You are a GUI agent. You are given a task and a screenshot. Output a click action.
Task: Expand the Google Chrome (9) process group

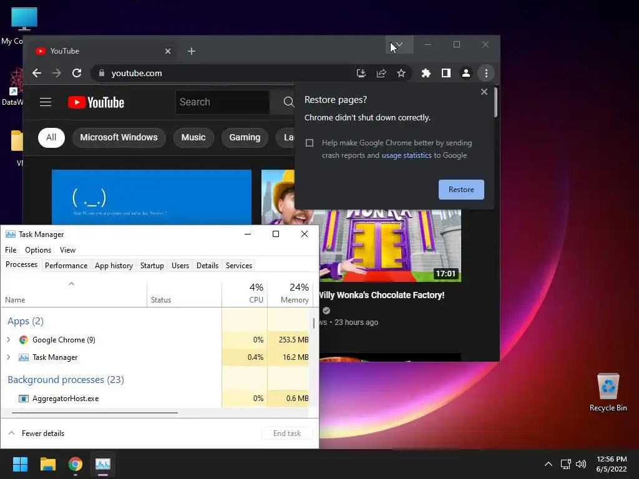9,339
